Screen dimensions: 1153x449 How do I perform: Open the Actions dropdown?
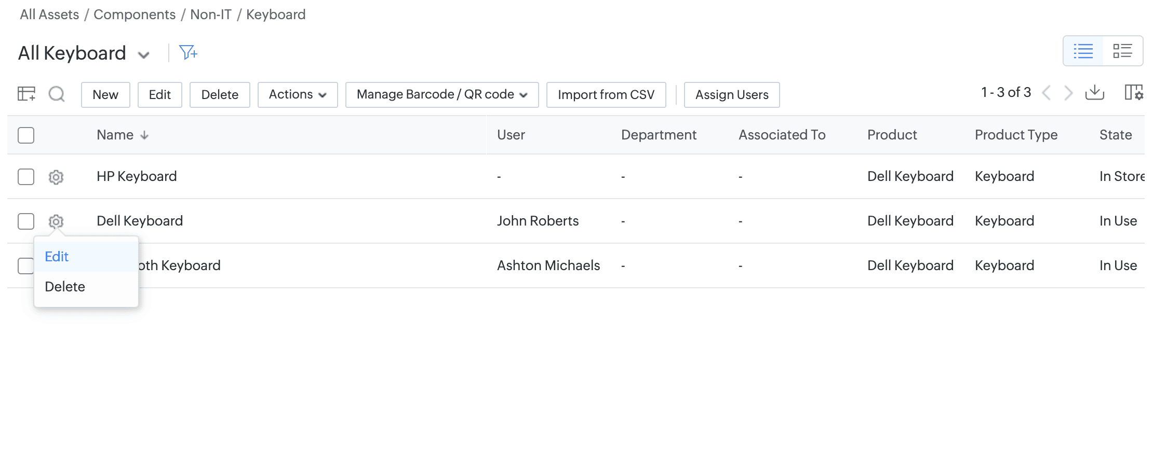coord(297,94)
